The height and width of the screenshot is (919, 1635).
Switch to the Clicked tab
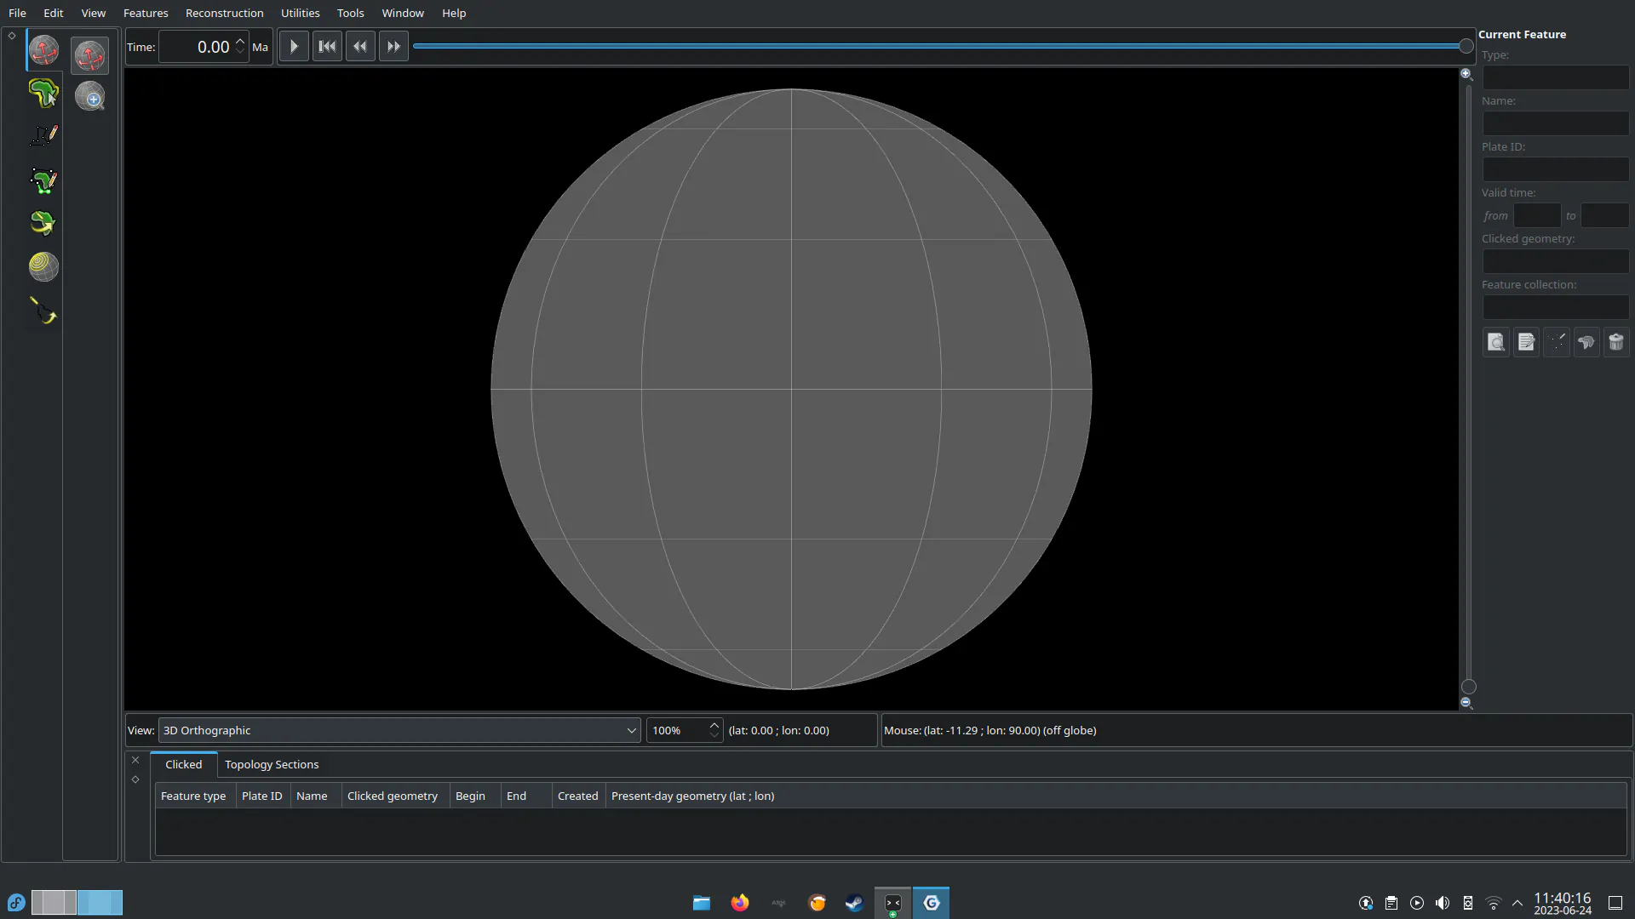click(184, 764)
